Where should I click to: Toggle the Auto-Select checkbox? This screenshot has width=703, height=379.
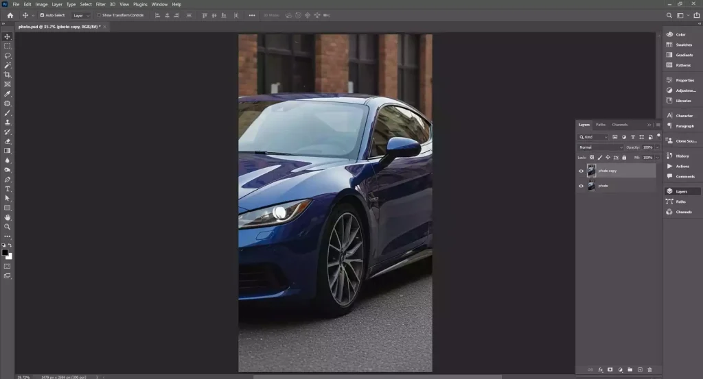pos(42,15)
